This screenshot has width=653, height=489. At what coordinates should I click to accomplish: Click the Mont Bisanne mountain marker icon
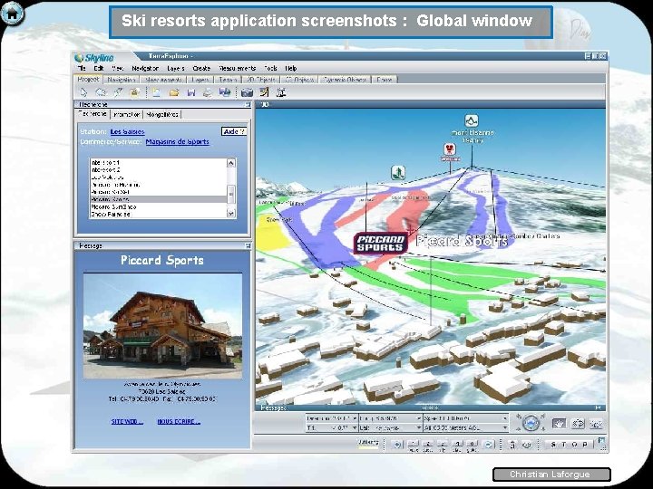point(472,121)
